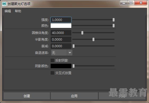Click the Maya application icon in title bar
Viewport: 149px width, 103px height.
(4, 4)
